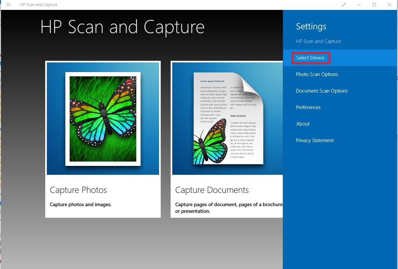The height and width of the screenshot is (269, 398).
Task: Choose the Capture Photos tile title
Action: [x=79, y=190]
